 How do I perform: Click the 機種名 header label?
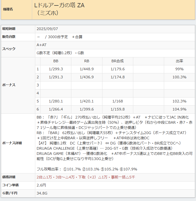[8, 9]
